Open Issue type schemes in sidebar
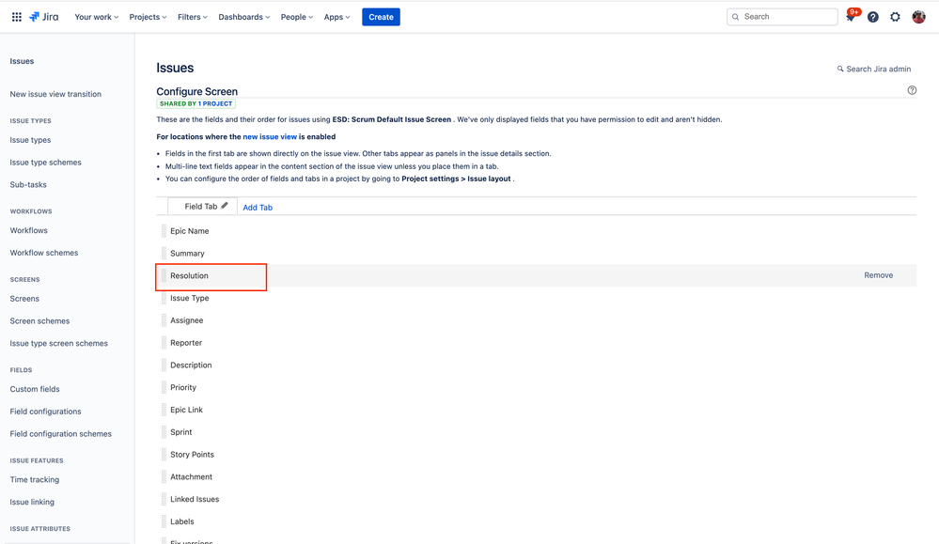 pos(45,163)
